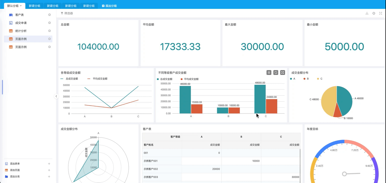Toggle 平均成交金额 legend in line chart
This screenshot has height=183, width=386.
[97, 79]
